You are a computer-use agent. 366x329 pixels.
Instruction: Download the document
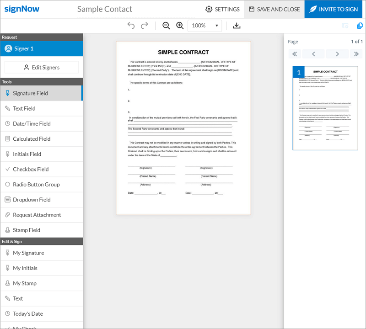[x=237, y=26]
